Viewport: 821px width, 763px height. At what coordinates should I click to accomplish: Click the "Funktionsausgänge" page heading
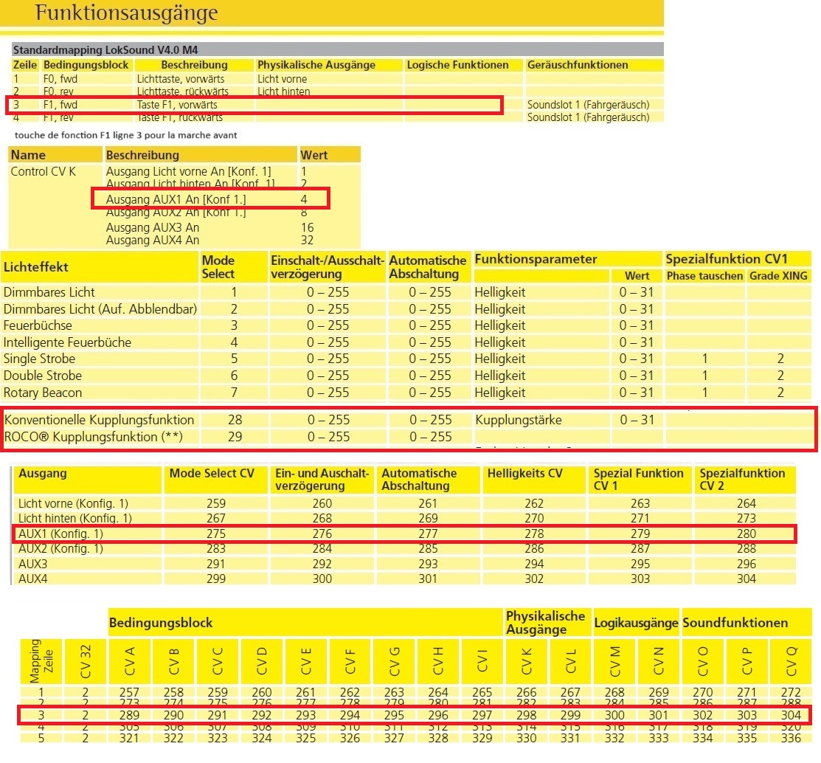pyautogui.click(x=126, y=13)
